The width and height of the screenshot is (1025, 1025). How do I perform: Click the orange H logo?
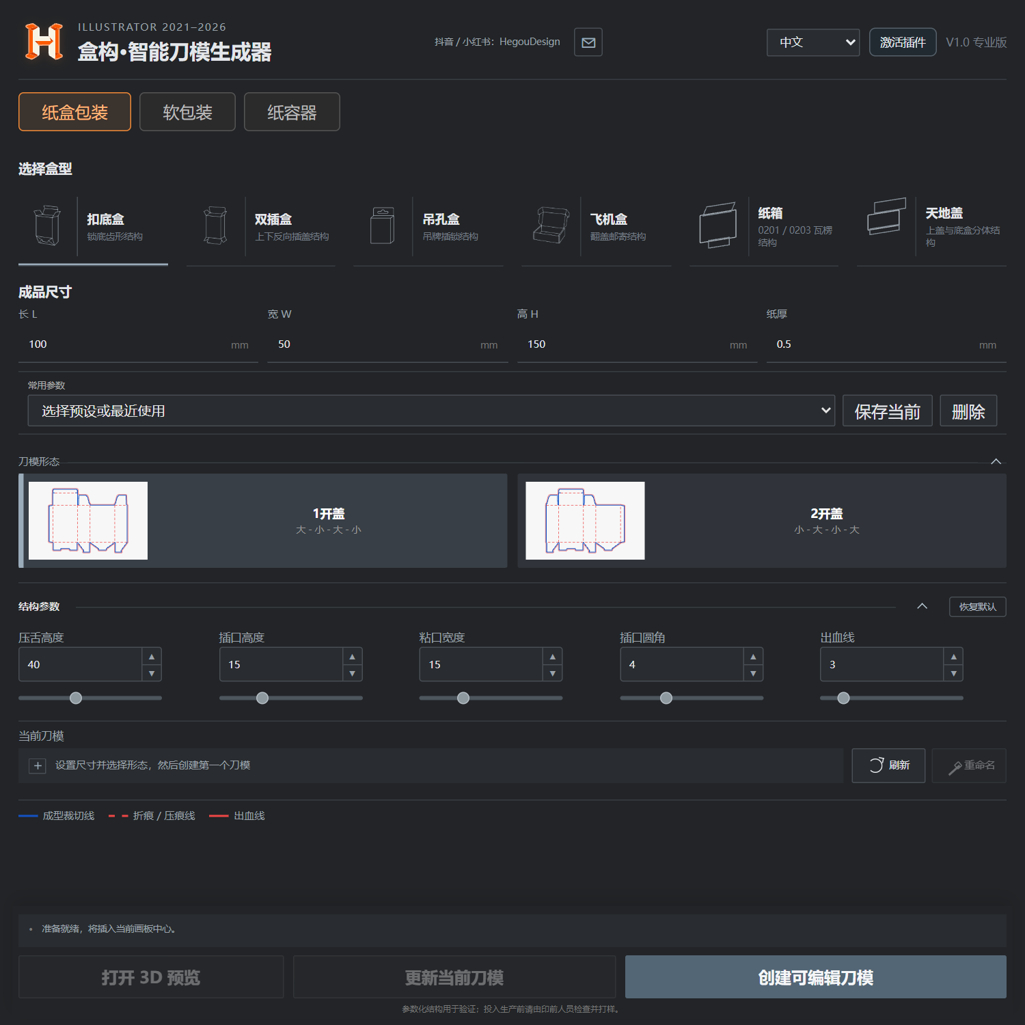click(44, 42)
